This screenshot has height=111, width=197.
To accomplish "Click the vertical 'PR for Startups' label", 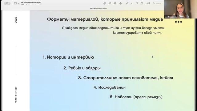I will tap(16, 95).
